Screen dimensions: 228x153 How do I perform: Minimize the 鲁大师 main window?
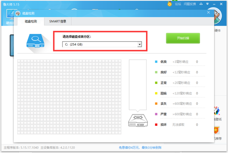[214, 4]
